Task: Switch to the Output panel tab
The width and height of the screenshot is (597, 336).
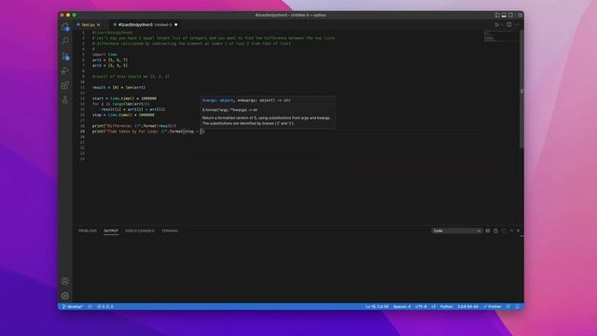Action: (x=111, y=231)
